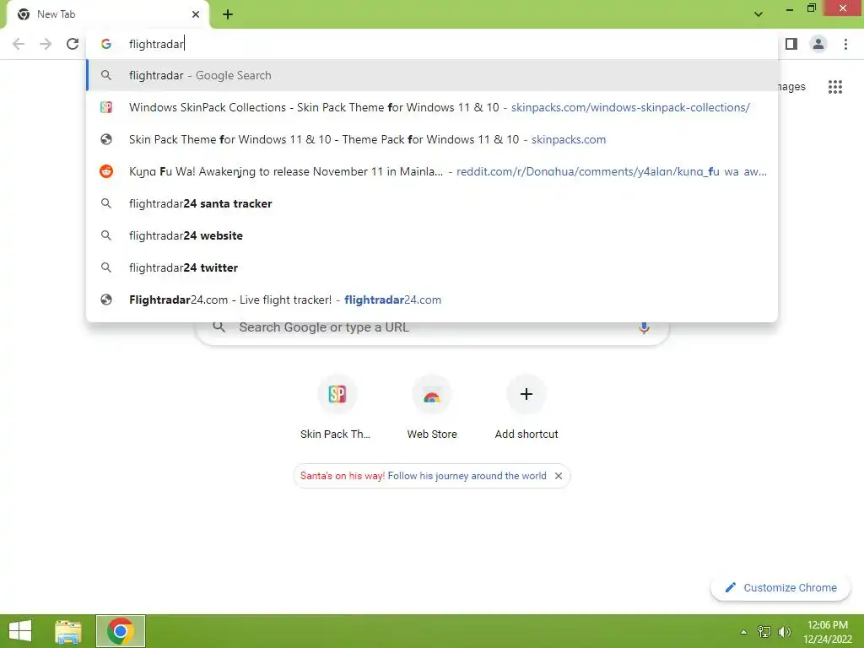Viewport: 864px width, 648px height.
Task: Pick 'flightradar24 twitter' suggestion
Action: pyautogui.click(x=432, y=267)
